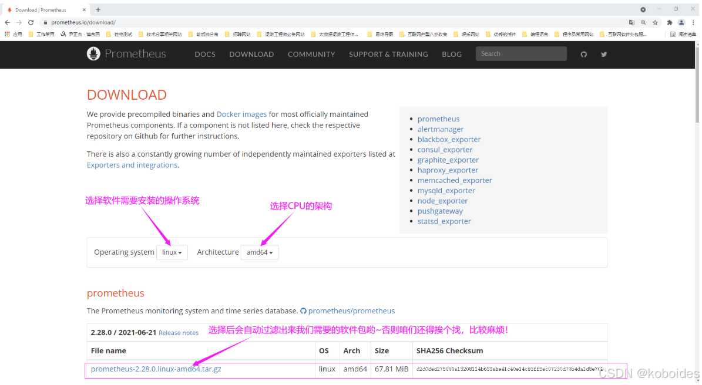Open the Chrome profile avatar icon

click(681, 22)
